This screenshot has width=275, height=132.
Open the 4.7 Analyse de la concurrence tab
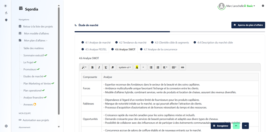tap(159, 49)
